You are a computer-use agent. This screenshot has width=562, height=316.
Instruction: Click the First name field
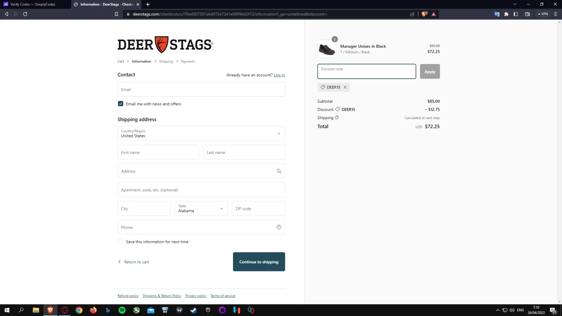pyautogui.click(x=158, y=152)
